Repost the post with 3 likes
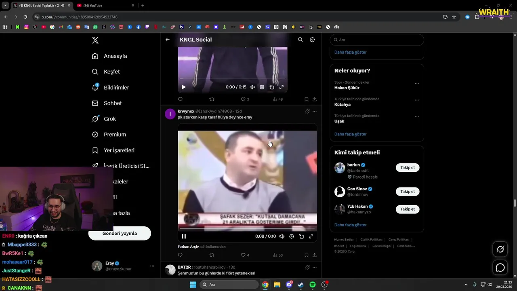The width and height of the screenshot is (517, 291). tap(211, 99)
